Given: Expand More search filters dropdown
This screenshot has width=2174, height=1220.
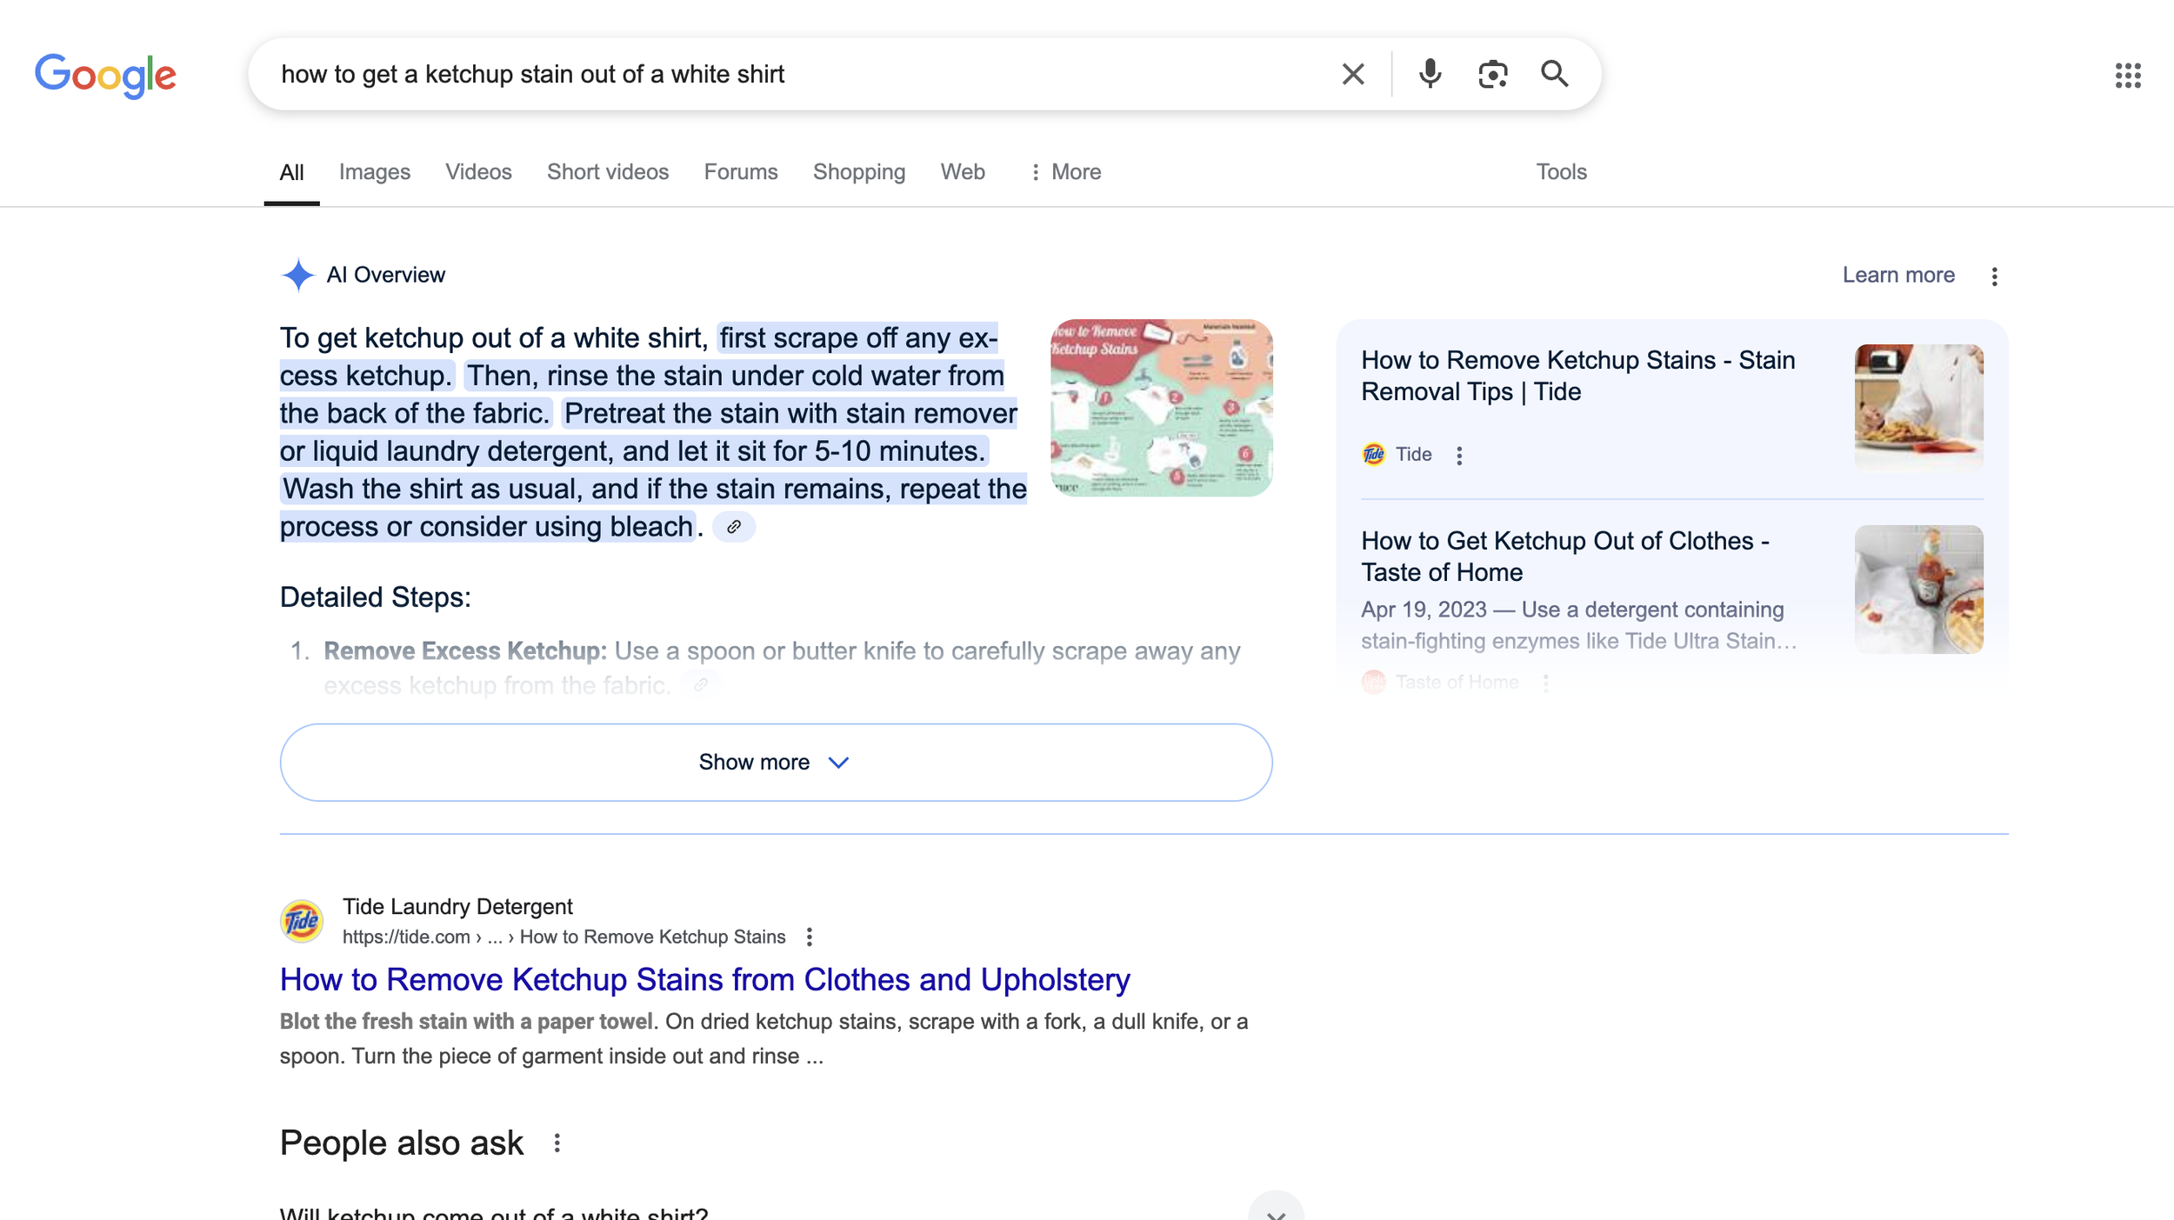Looking at the screenshot, I should pos(1064,172).
